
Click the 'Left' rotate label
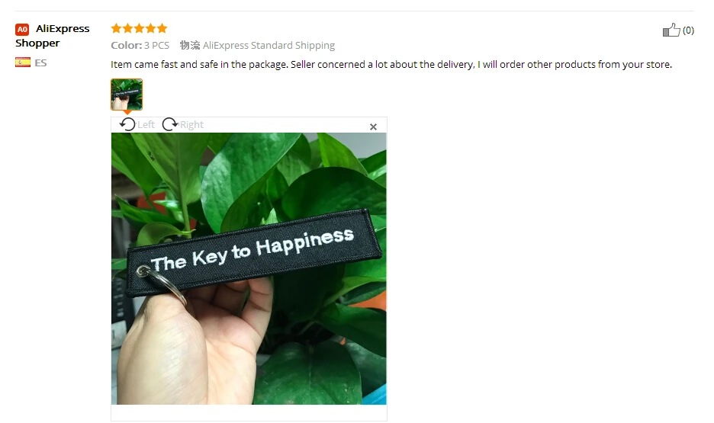(x=146, y=125)
